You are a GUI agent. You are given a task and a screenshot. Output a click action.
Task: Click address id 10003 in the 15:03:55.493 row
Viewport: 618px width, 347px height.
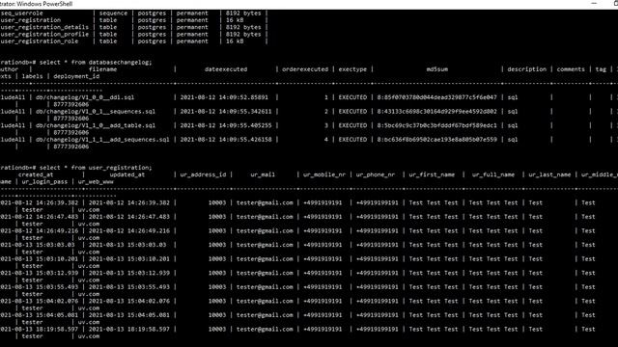[217, 287]
